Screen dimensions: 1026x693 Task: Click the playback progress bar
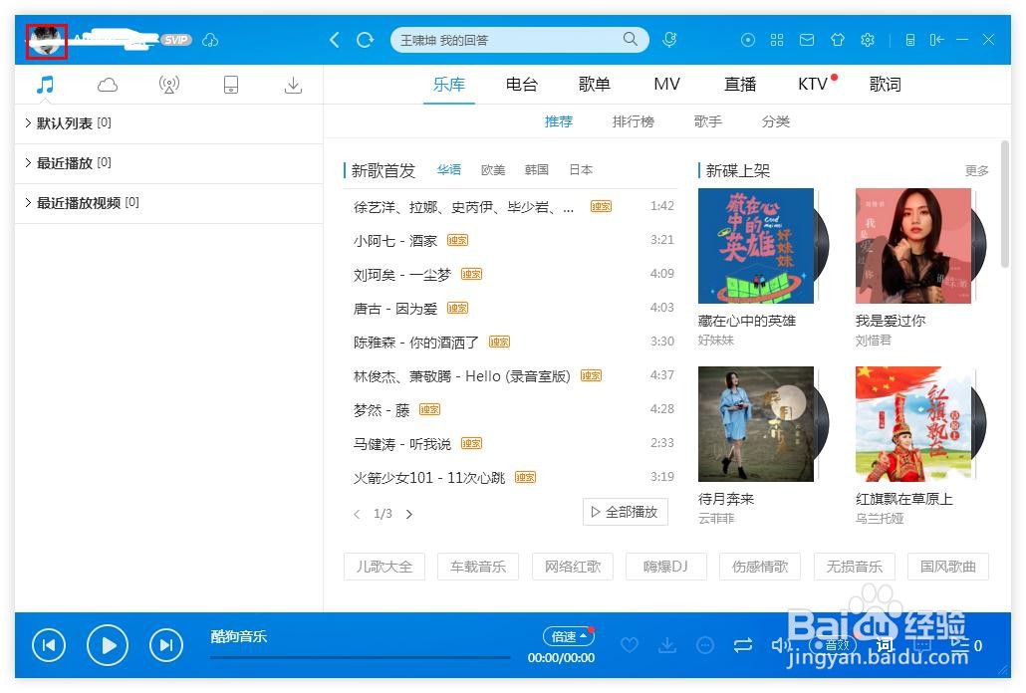pos(360,657)
